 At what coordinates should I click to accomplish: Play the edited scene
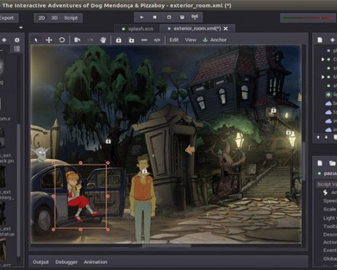pyautogui.click(x=169, y=17)
